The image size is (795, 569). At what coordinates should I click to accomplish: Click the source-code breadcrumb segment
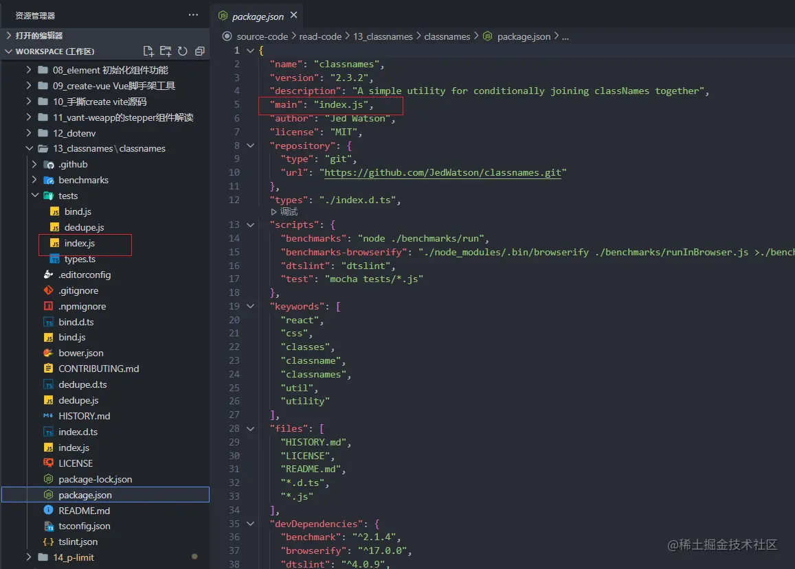(x=262, y=36)
